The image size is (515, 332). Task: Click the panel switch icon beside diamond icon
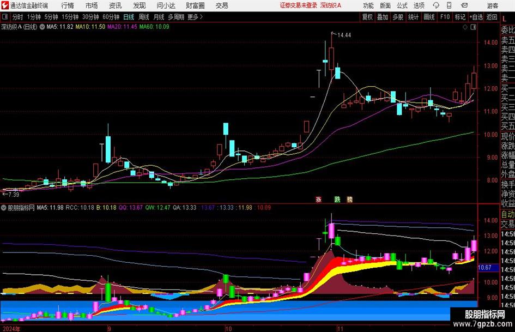pos(473,27)
